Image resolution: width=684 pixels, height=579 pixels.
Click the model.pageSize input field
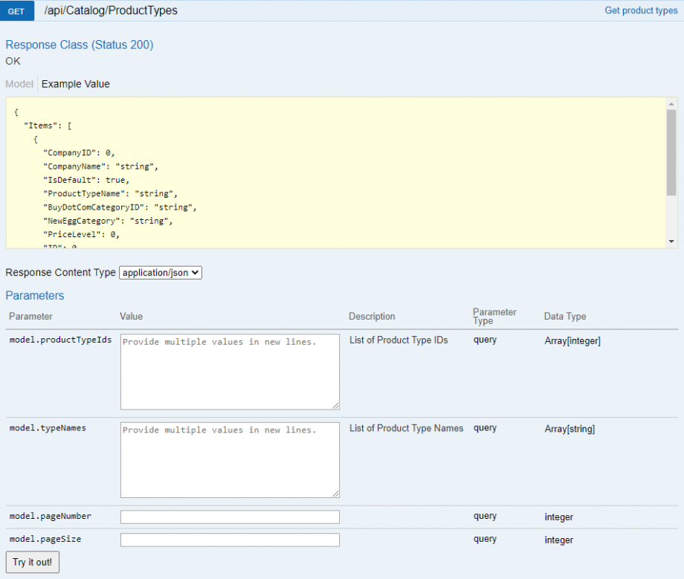229,540
